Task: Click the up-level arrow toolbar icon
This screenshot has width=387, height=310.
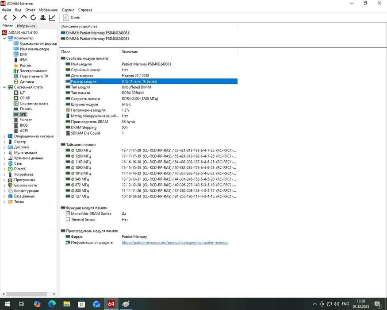Action: pyautogui.click(x=24, y=17)
